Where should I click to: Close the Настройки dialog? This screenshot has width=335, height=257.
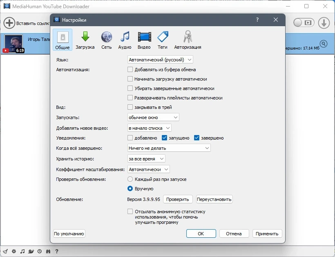(276, 20)
